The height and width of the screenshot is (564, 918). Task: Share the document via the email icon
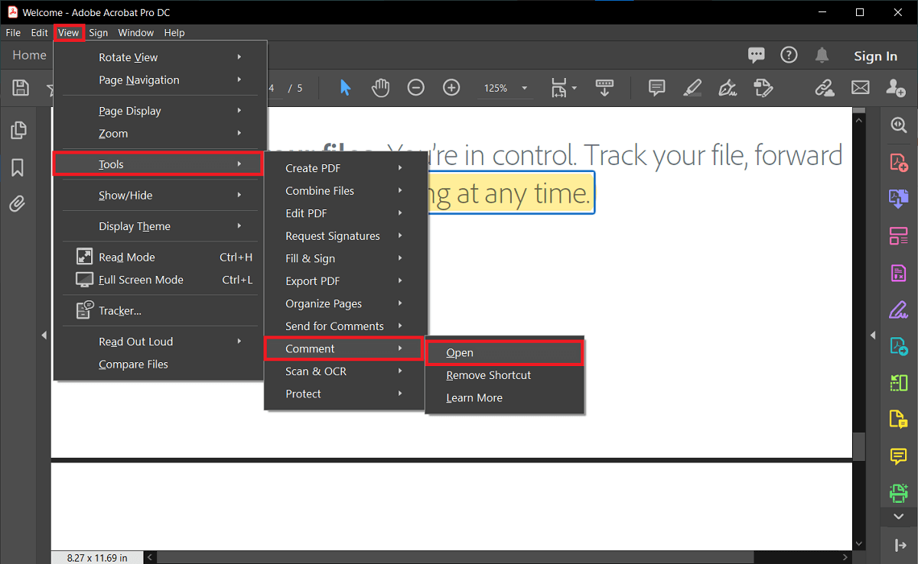click(x=860, y=87)
